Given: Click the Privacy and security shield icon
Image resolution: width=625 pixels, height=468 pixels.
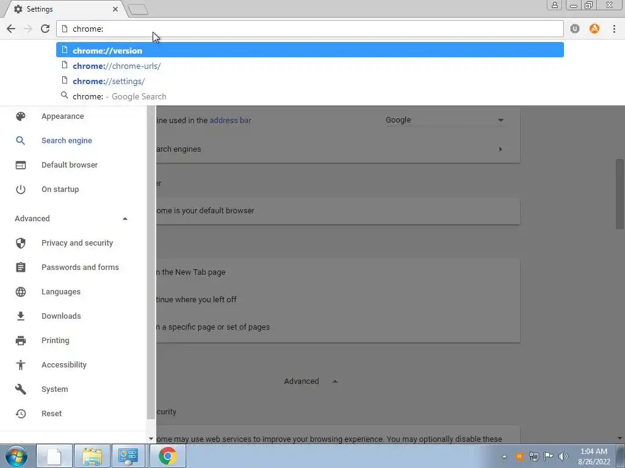Looking at the screenshot, I should (21, 243).
